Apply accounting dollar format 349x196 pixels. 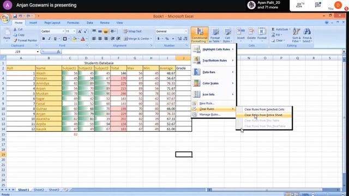pos(159,39)
